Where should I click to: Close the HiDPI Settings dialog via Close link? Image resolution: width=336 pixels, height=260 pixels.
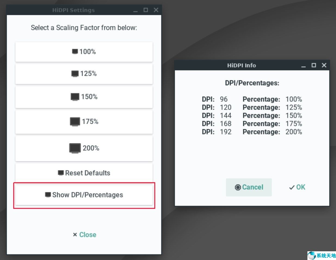click(x=84, y=235)
